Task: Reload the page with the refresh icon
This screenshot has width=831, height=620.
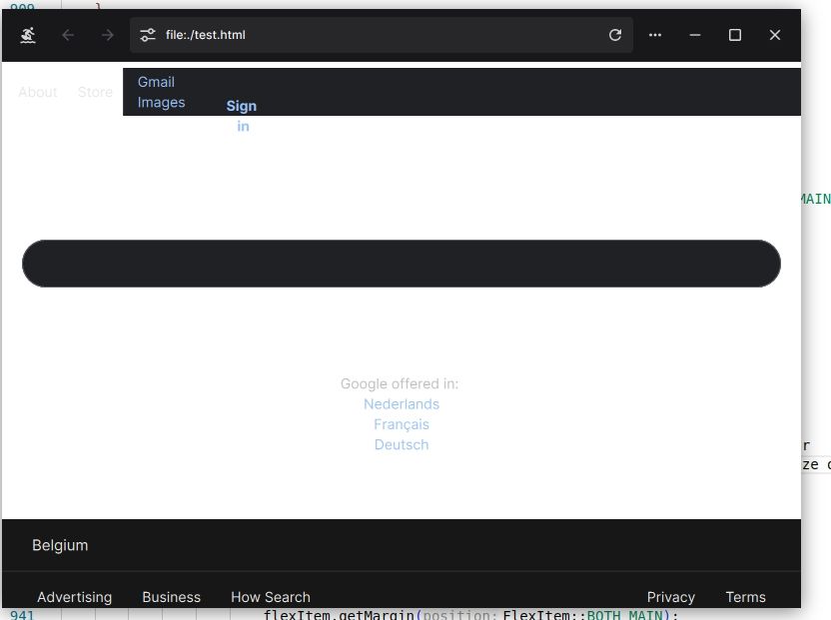Action: click(615, 35)
